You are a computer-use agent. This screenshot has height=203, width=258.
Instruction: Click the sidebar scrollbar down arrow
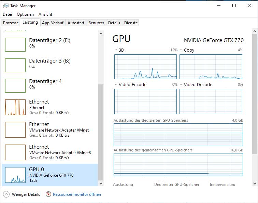(101, 184)
